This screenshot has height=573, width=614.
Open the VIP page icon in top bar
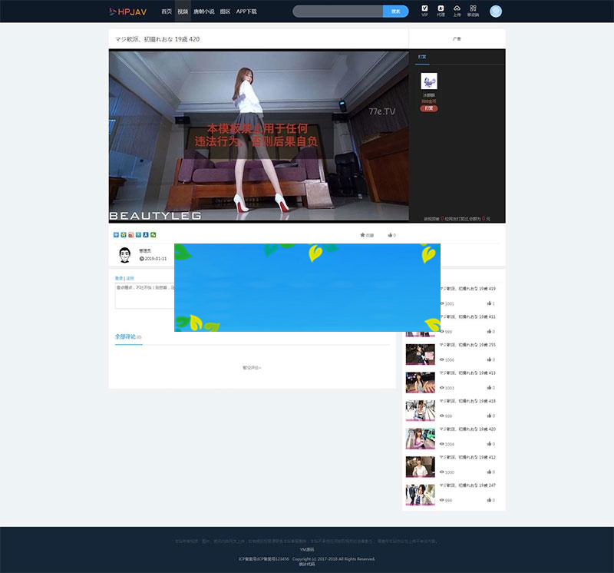click(x=425, y=11)
